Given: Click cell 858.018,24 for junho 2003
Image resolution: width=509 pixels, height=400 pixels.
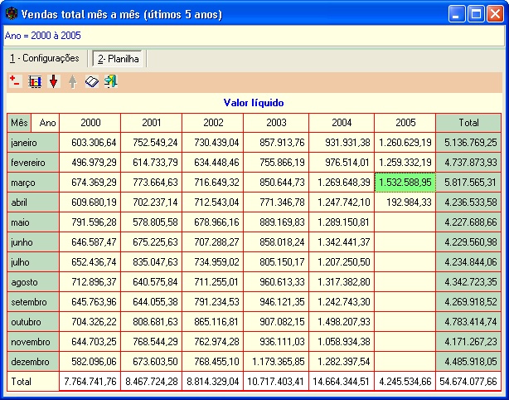Looking at the screenshot, I should pyautogui.click(x=276, y=242).
